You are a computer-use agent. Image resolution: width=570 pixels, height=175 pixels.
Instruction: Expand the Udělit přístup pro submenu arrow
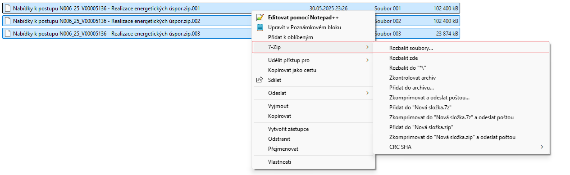(368, 60)
